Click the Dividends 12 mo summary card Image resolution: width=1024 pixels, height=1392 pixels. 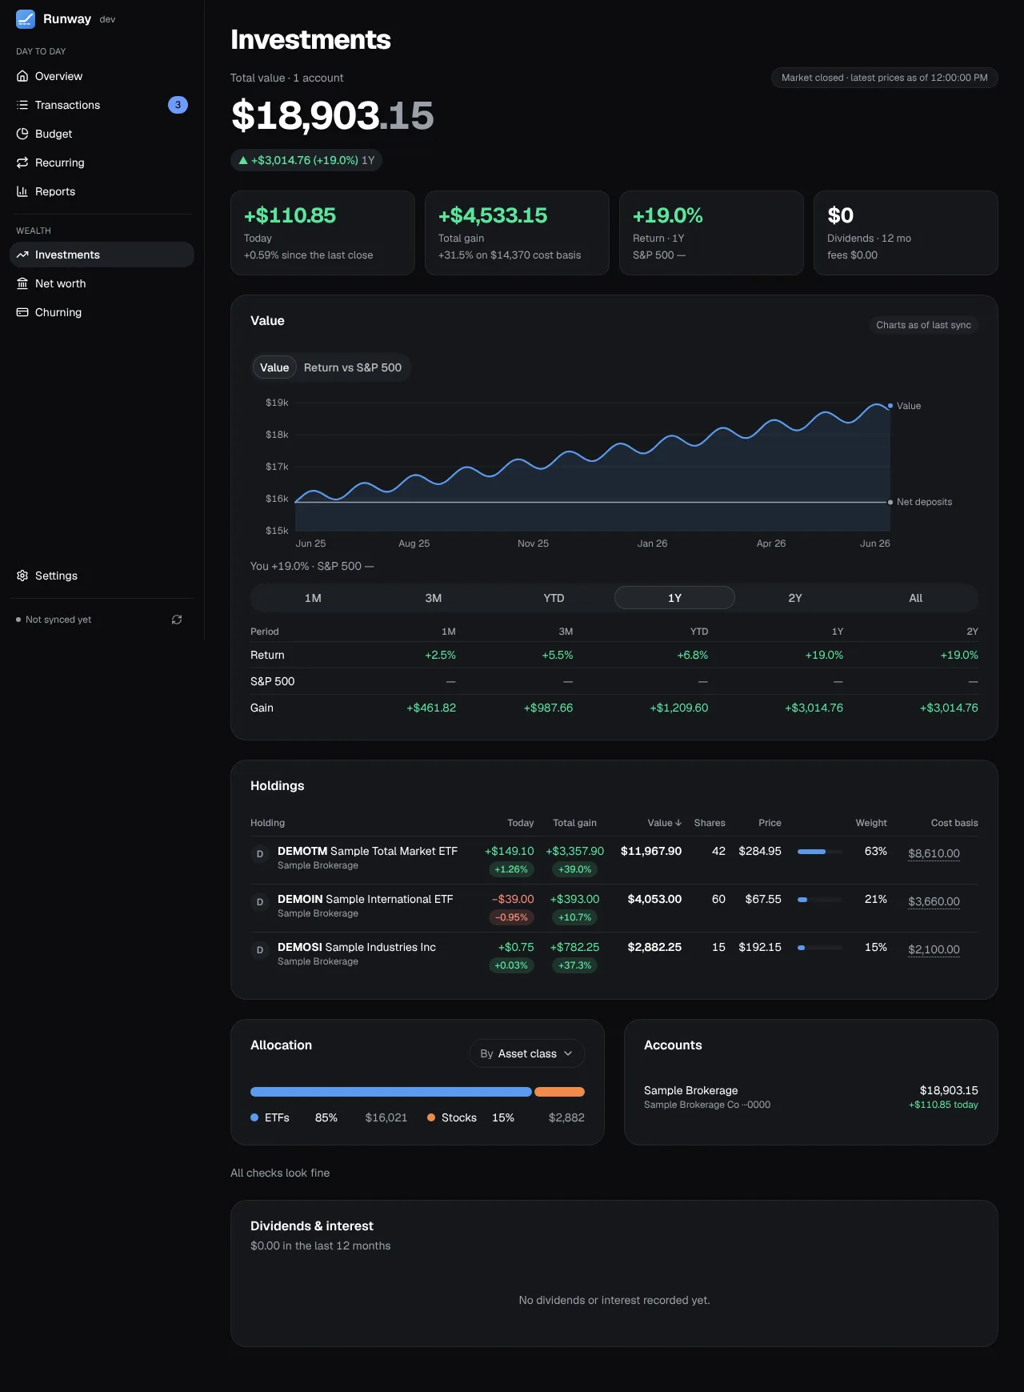(906, 233)
